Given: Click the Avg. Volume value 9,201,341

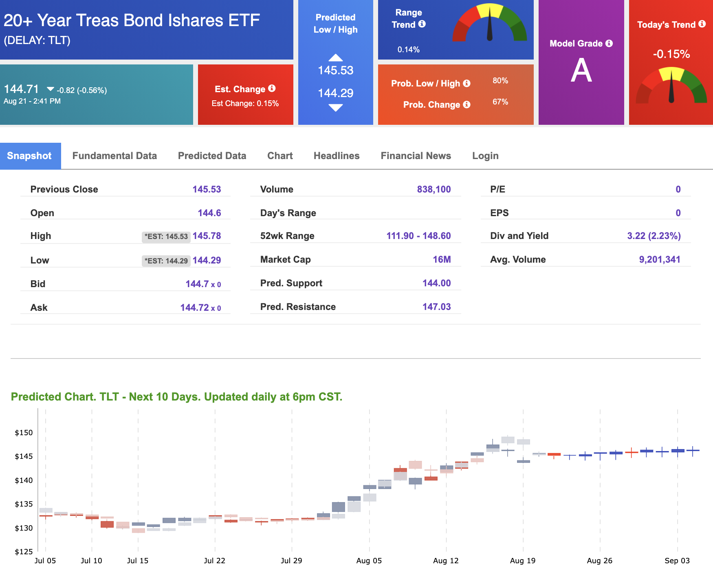Looking at the screenshot, I should (x=660, y=259).
